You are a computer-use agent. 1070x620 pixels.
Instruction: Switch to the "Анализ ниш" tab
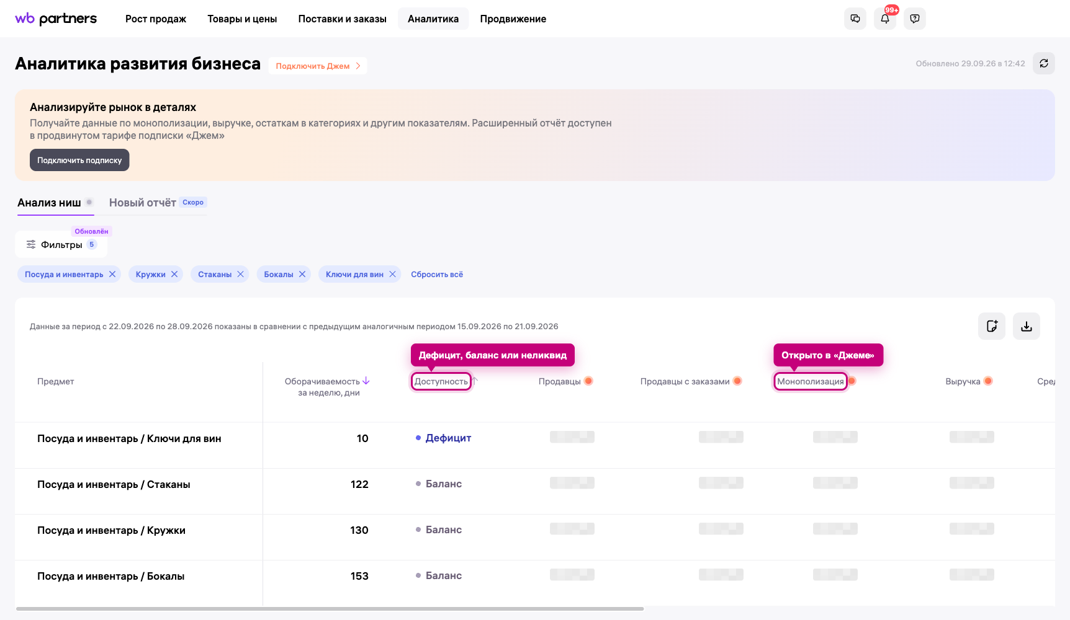[x=55, y=203]
